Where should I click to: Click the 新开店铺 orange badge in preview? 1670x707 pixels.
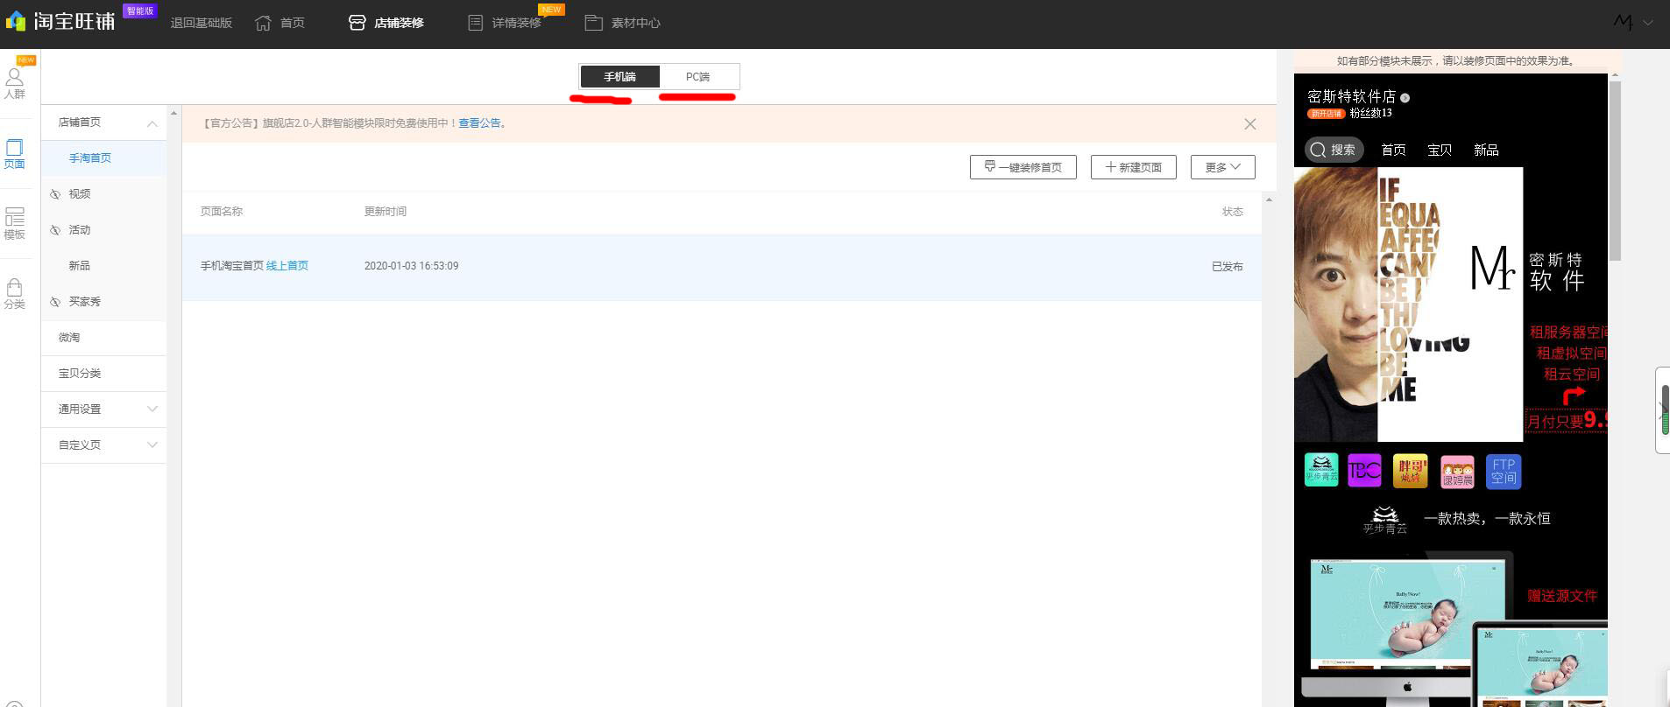pyautogui.click(x=1326, y=114)
